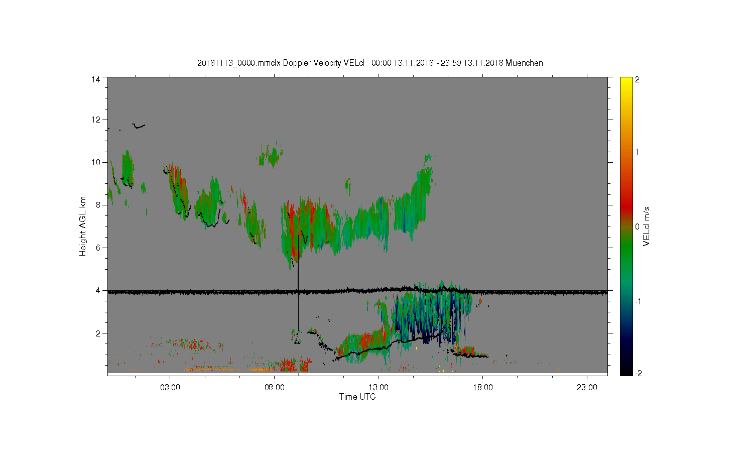The width and height of the screenshot is (753, 452).
Task: Click the height axis label 14
Action: [x=95, y=79]
